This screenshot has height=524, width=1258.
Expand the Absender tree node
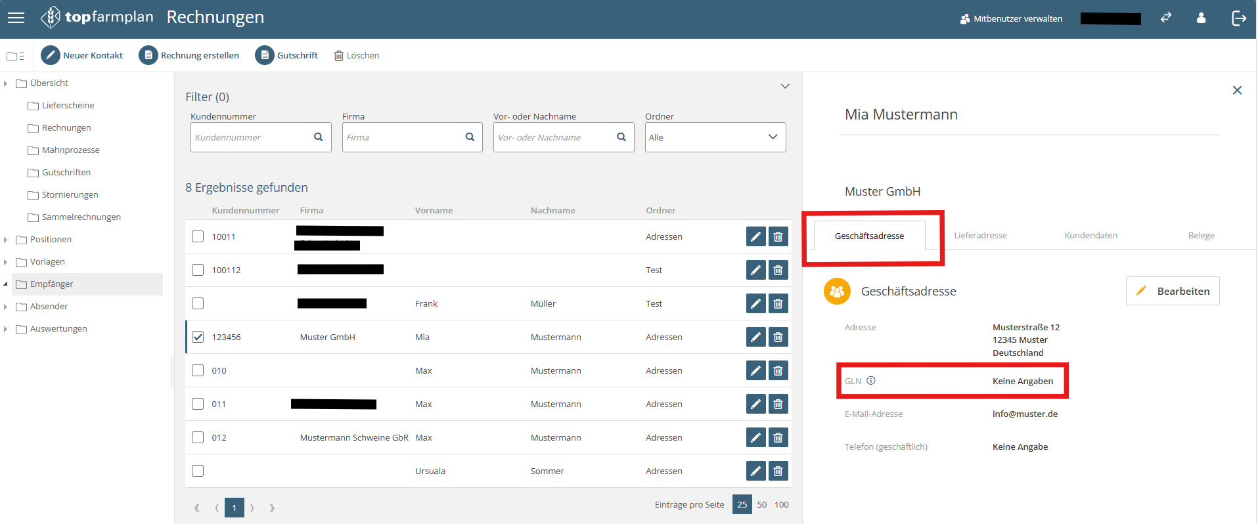point(5,307)
